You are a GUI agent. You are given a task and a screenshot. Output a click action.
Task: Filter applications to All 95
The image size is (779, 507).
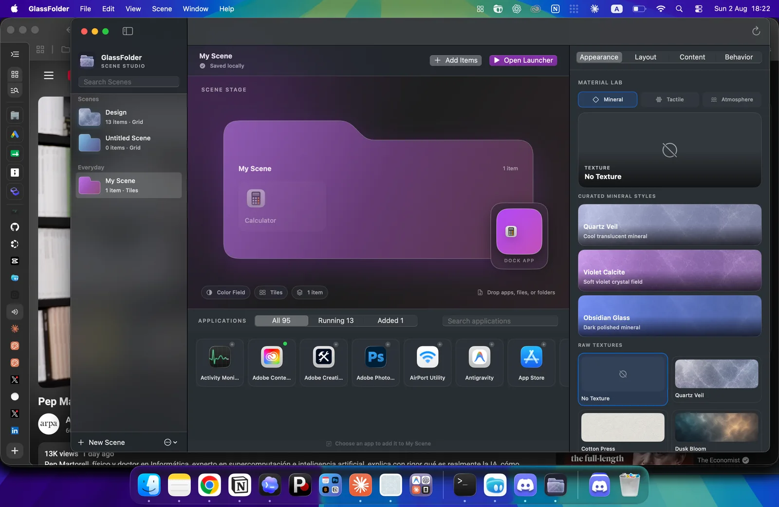click(x=281, y=320)
